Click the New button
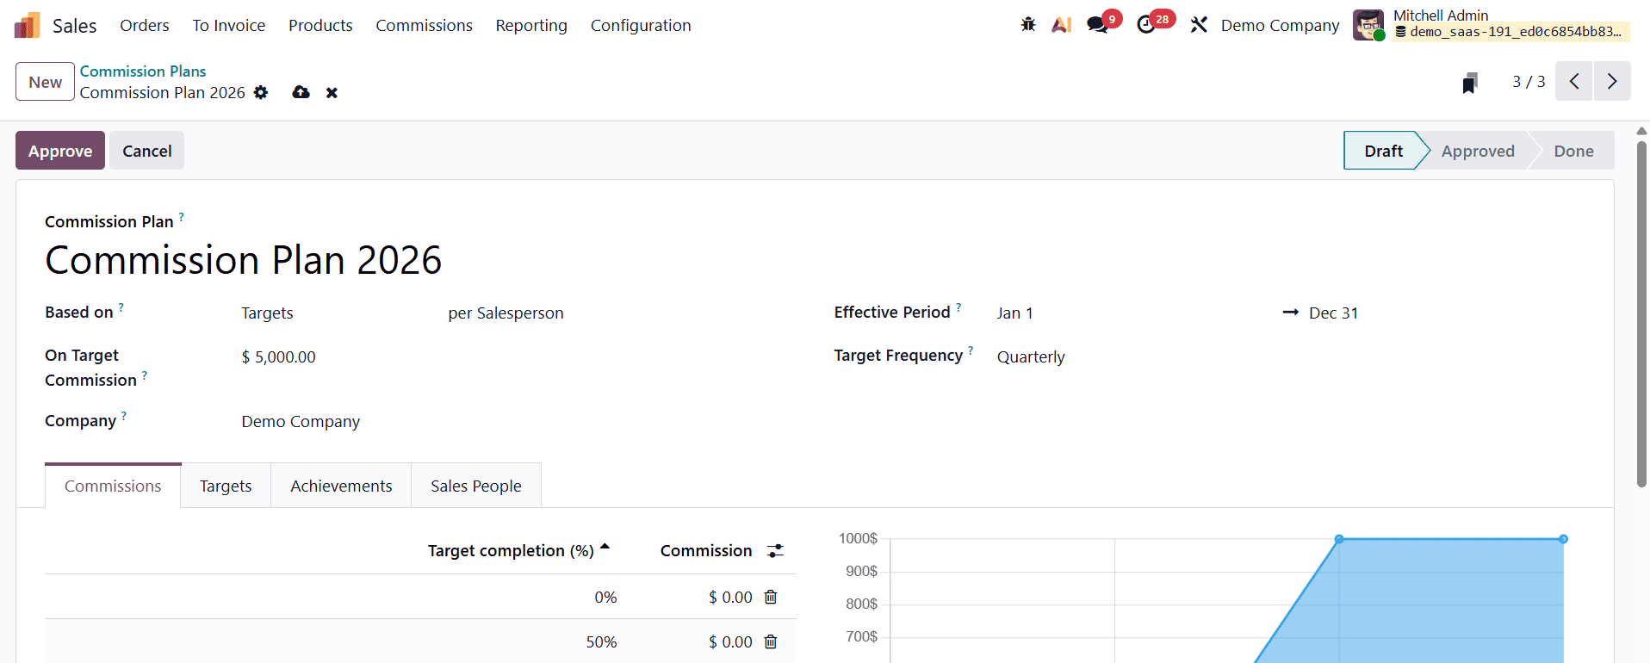Image resolution: width=1650 pixels, height=663 pixels. [x=45, y=82]
